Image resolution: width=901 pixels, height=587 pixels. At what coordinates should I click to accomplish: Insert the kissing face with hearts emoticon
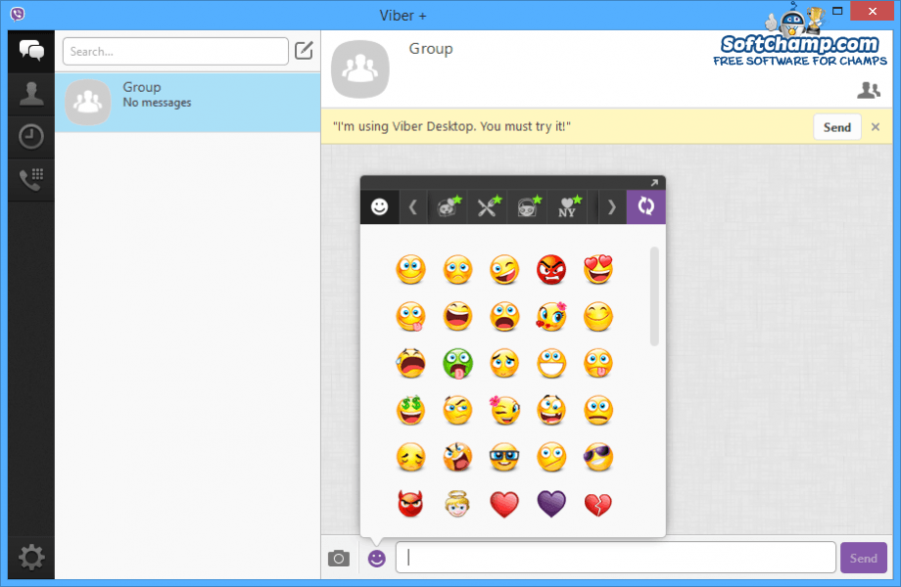pyautogui.click(x=551, y=316)
